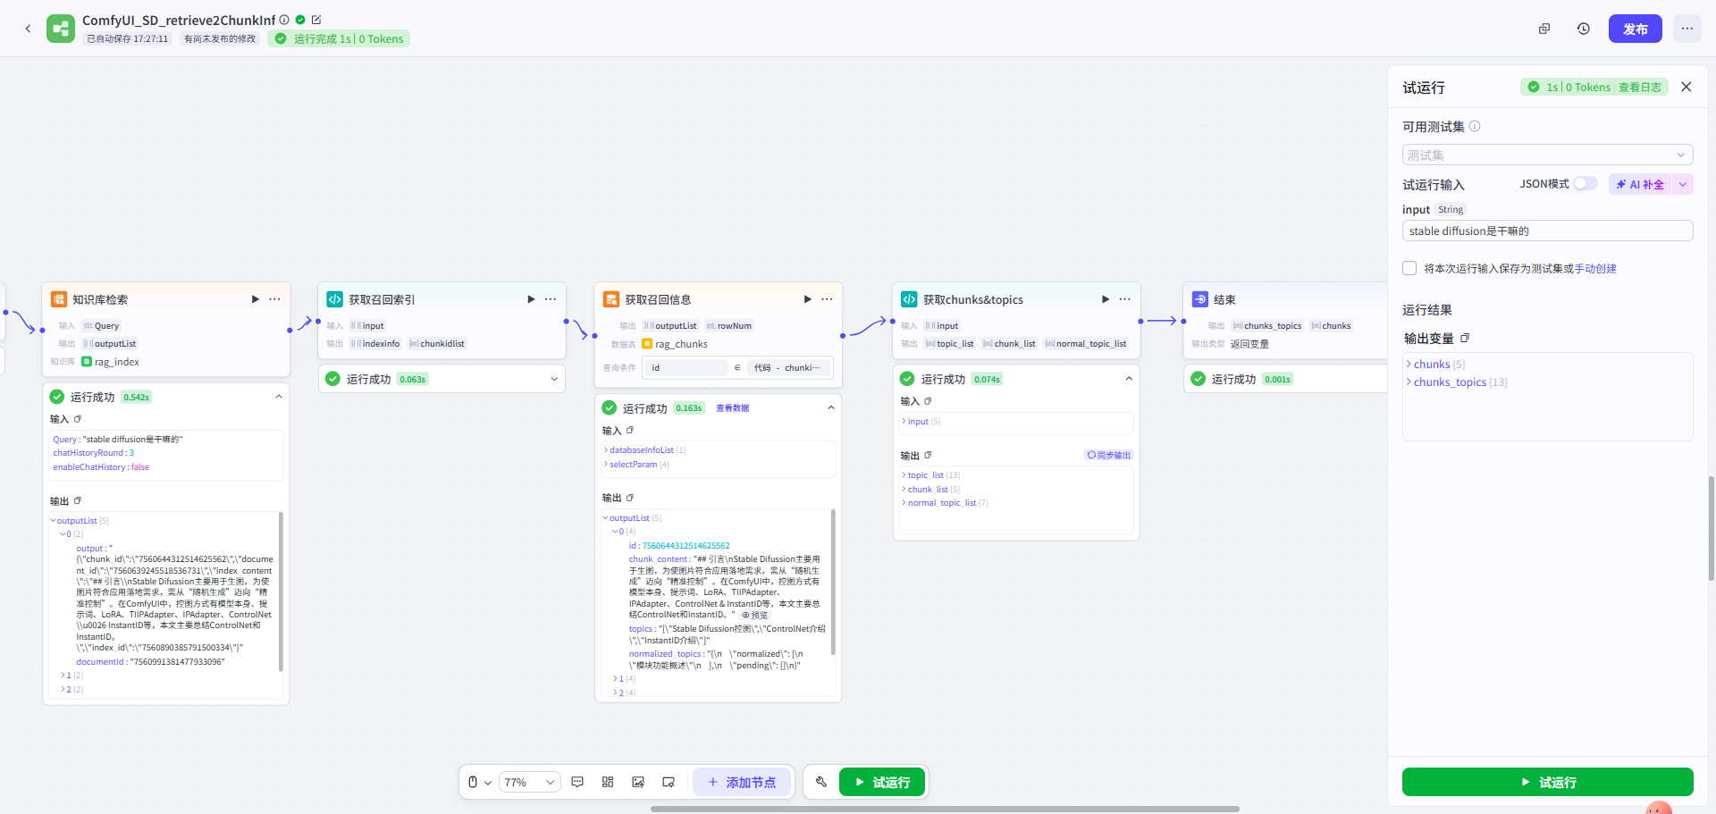The width and height of the screenshot is (1716, 814).
Task: Click the horizontal canvas scrollbar at the bottom
Action: pos(944,809)
